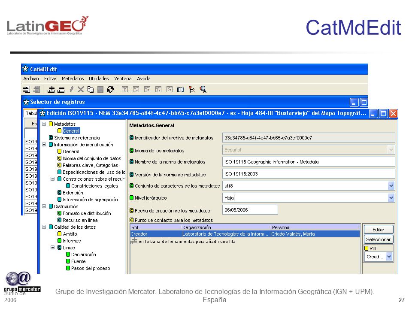Image resolution: width=412 pixels, height=309 pixels.
Task: Click the Nombre de la norma field
Action: tap(309, 162)
